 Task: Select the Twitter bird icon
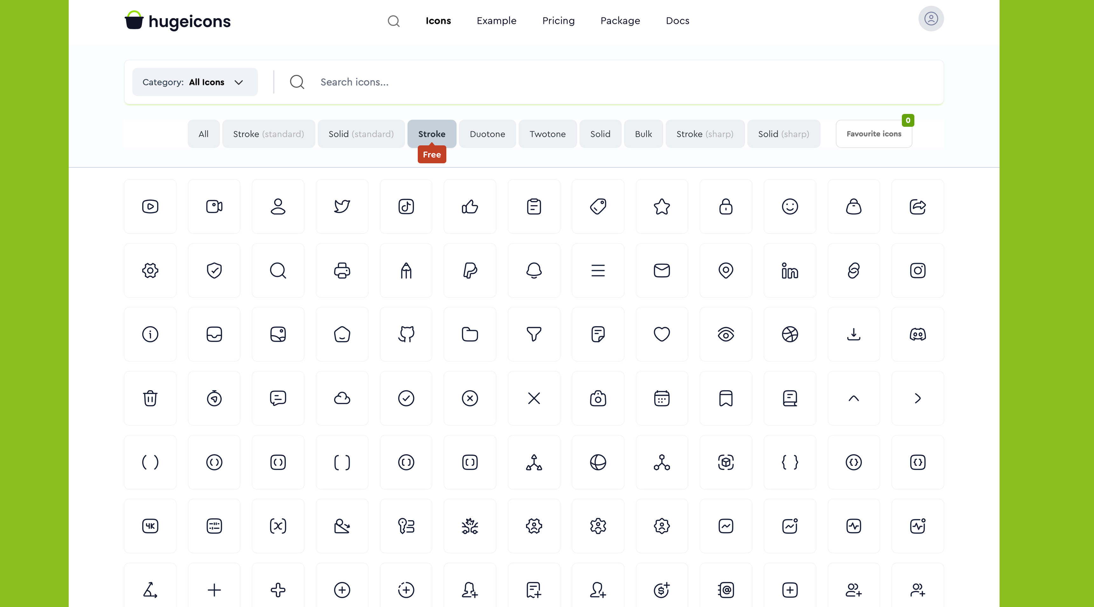(x=342, y=207)
